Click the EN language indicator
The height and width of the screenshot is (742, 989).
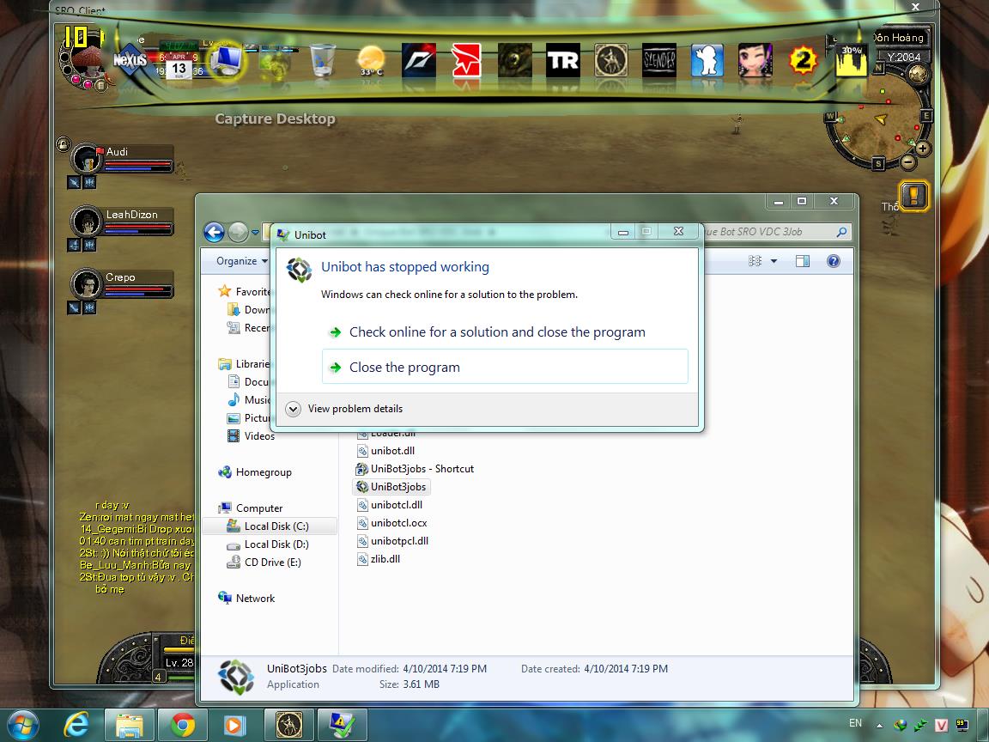click(x=855, y=723)
